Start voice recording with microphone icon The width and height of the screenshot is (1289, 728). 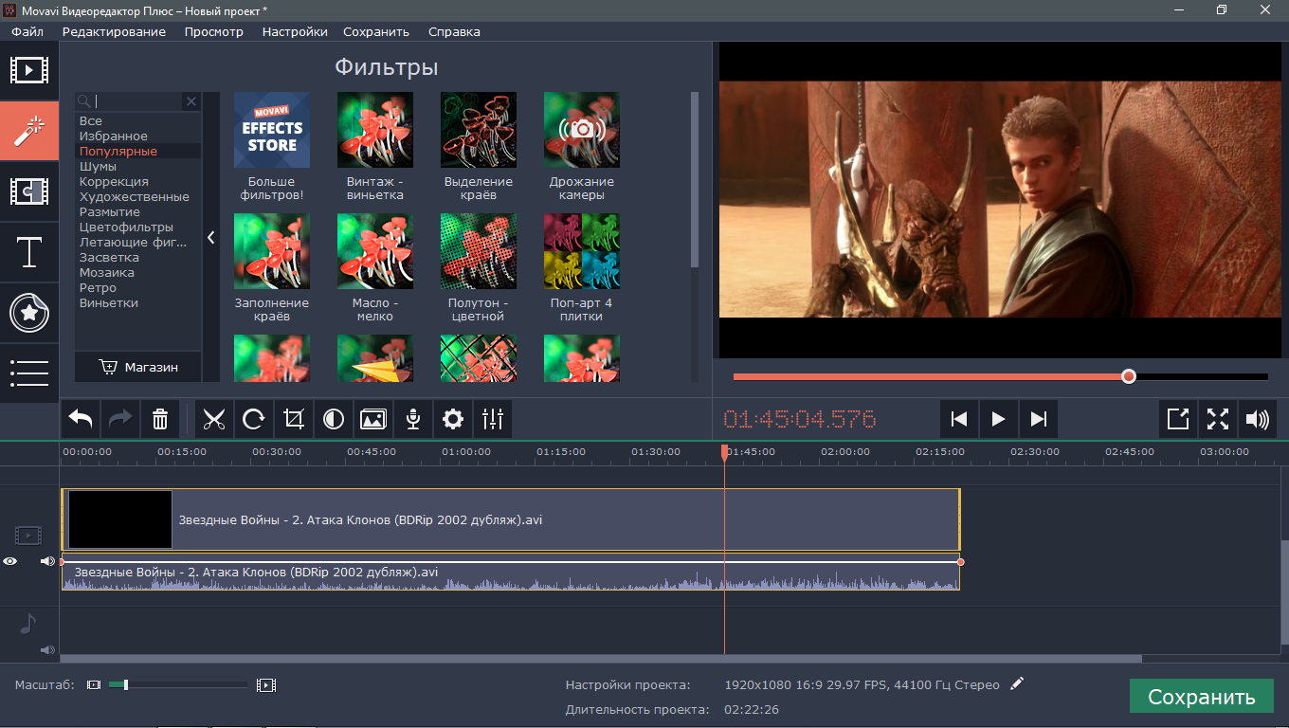[x=413, y=419]
